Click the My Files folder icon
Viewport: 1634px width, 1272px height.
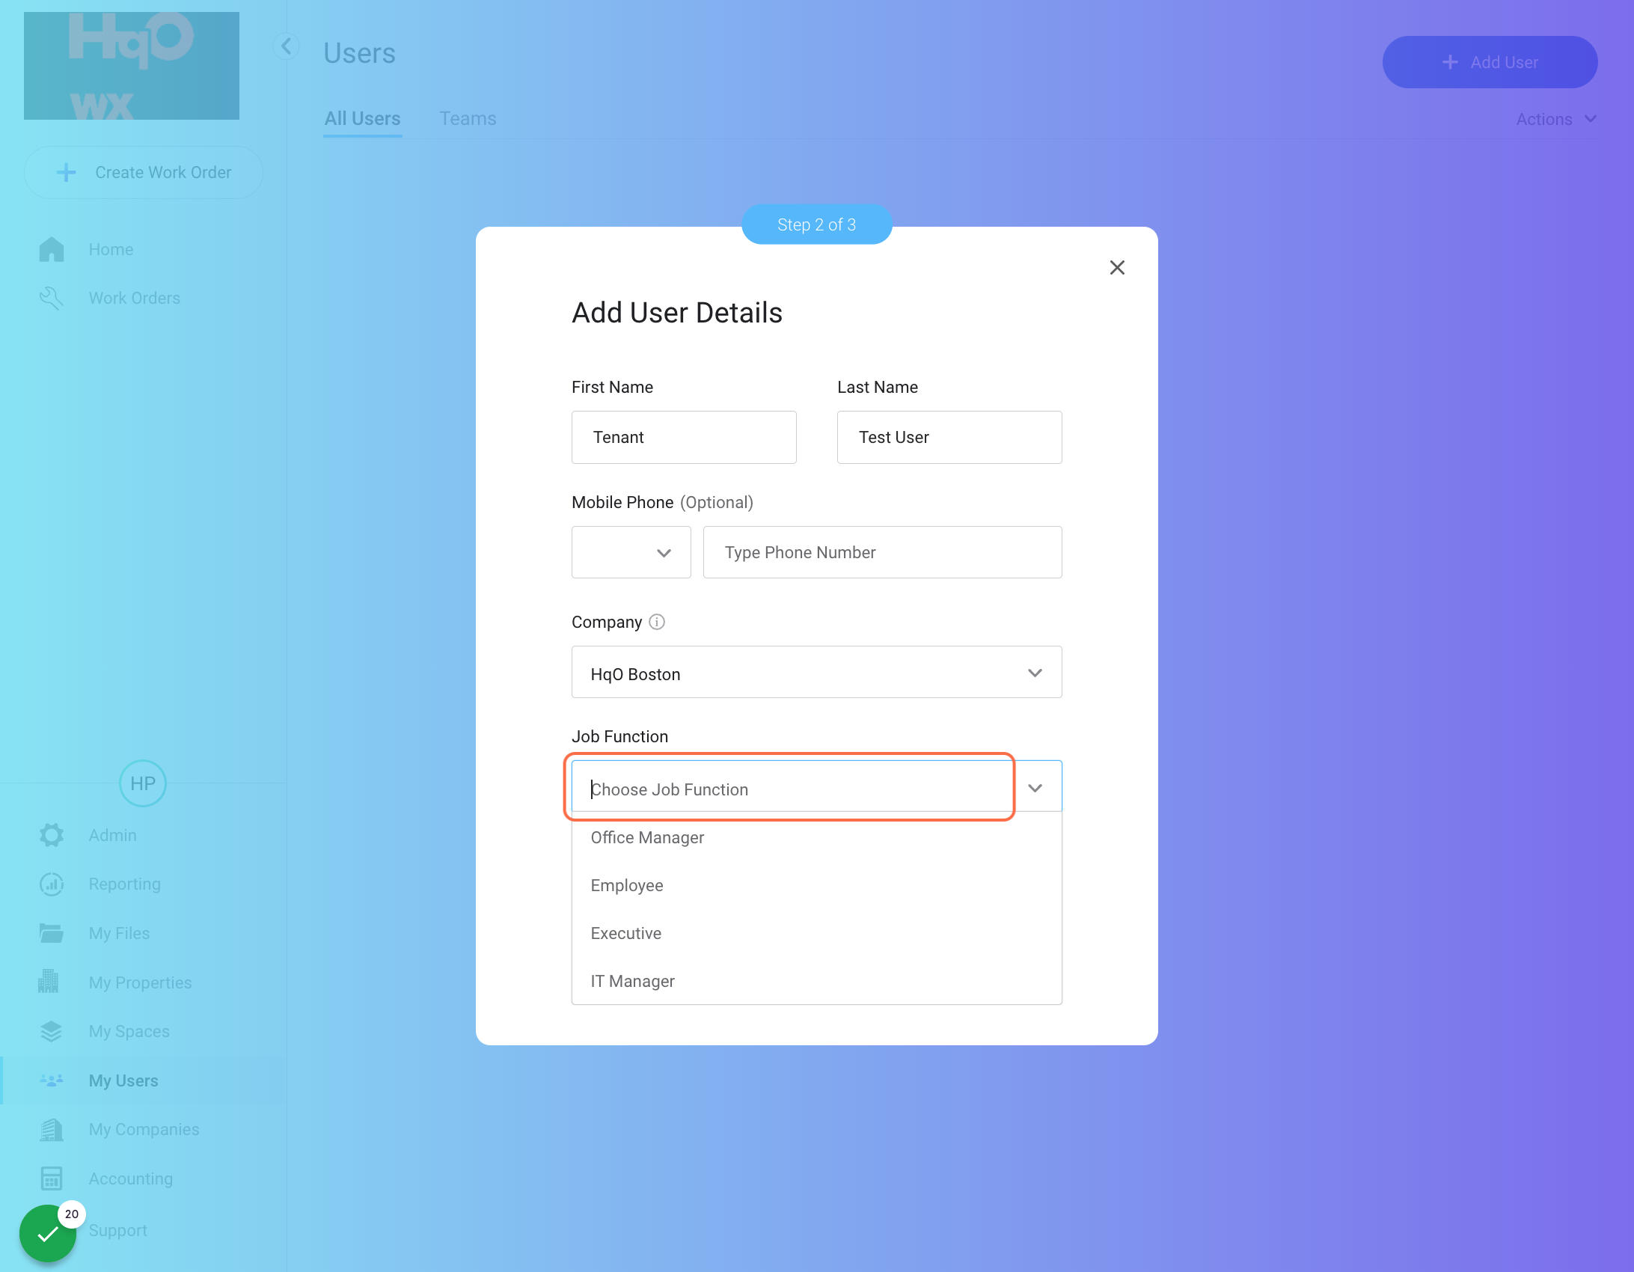click(51, 933)
